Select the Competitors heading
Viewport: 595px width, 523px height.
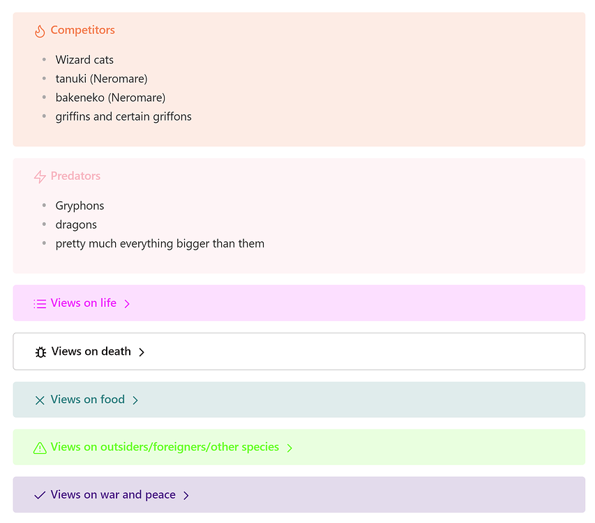(82, 30)
